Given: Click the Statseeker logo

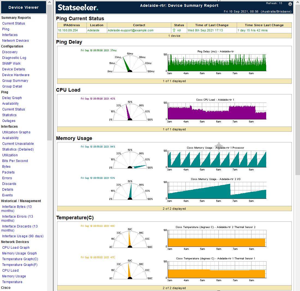Looking at the screenshot, I should [x=78, y=7].
